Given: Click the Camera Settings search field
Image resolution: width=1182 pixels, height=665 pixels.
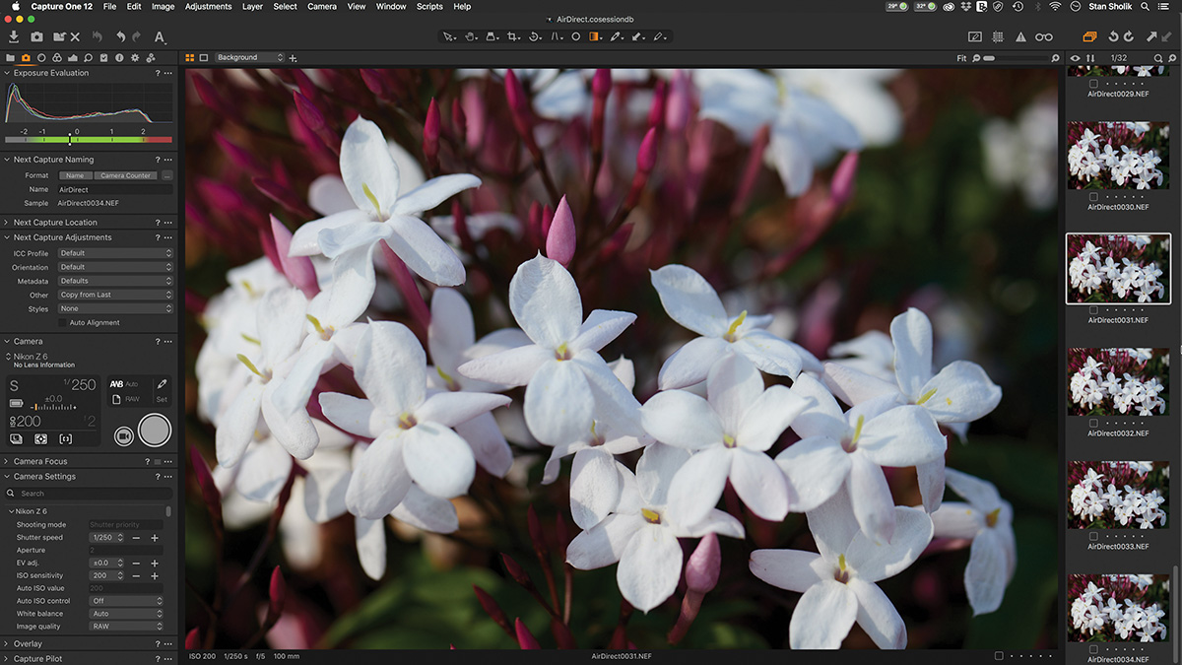Looking at the screenshot, I should 89,494.
